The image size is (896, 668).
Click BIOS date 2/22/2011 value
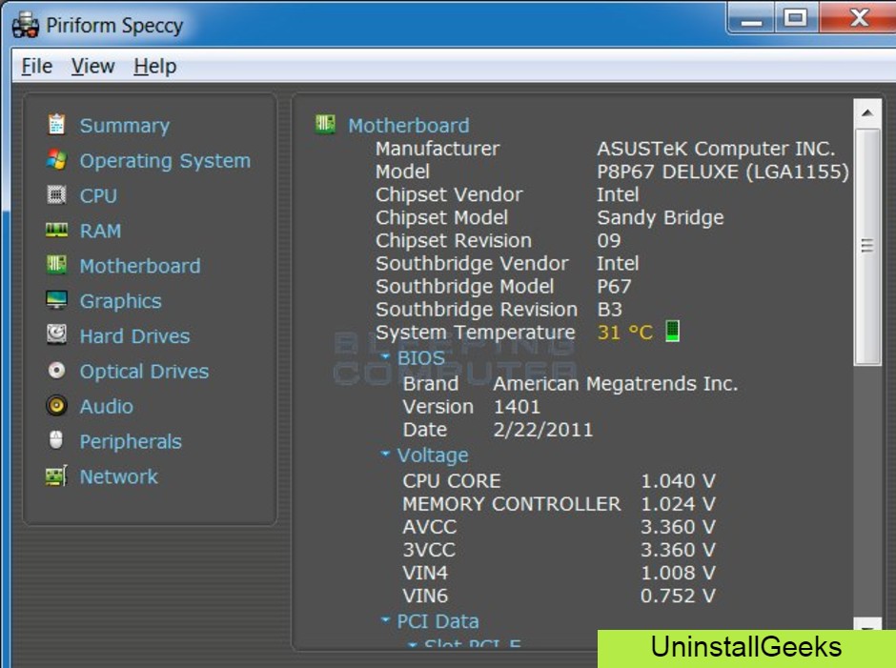click(x=543, y=430)
